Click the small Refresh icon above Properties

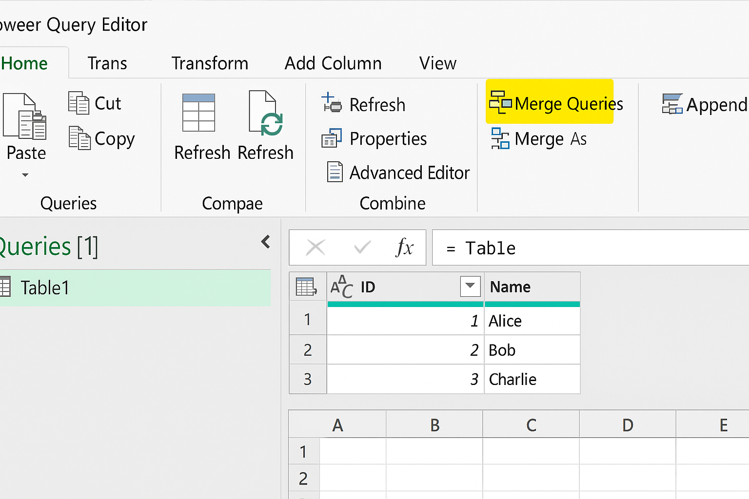pyautogui.click(x=332, y=103)
